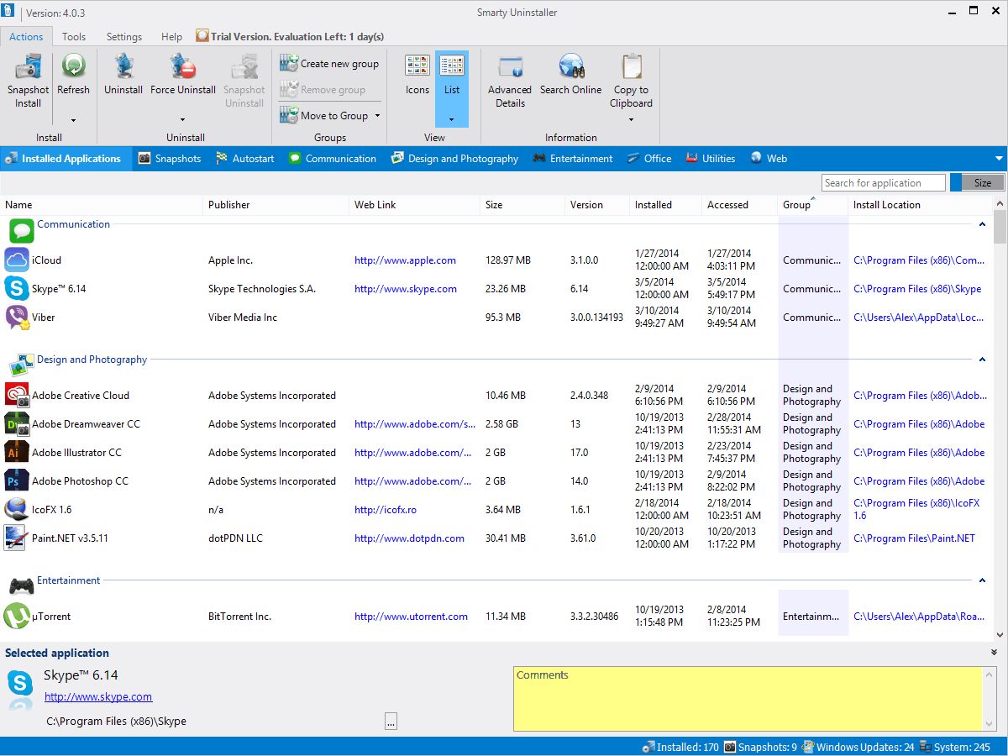
Task: Click the Create new group icon
Action: pos(289,63)
